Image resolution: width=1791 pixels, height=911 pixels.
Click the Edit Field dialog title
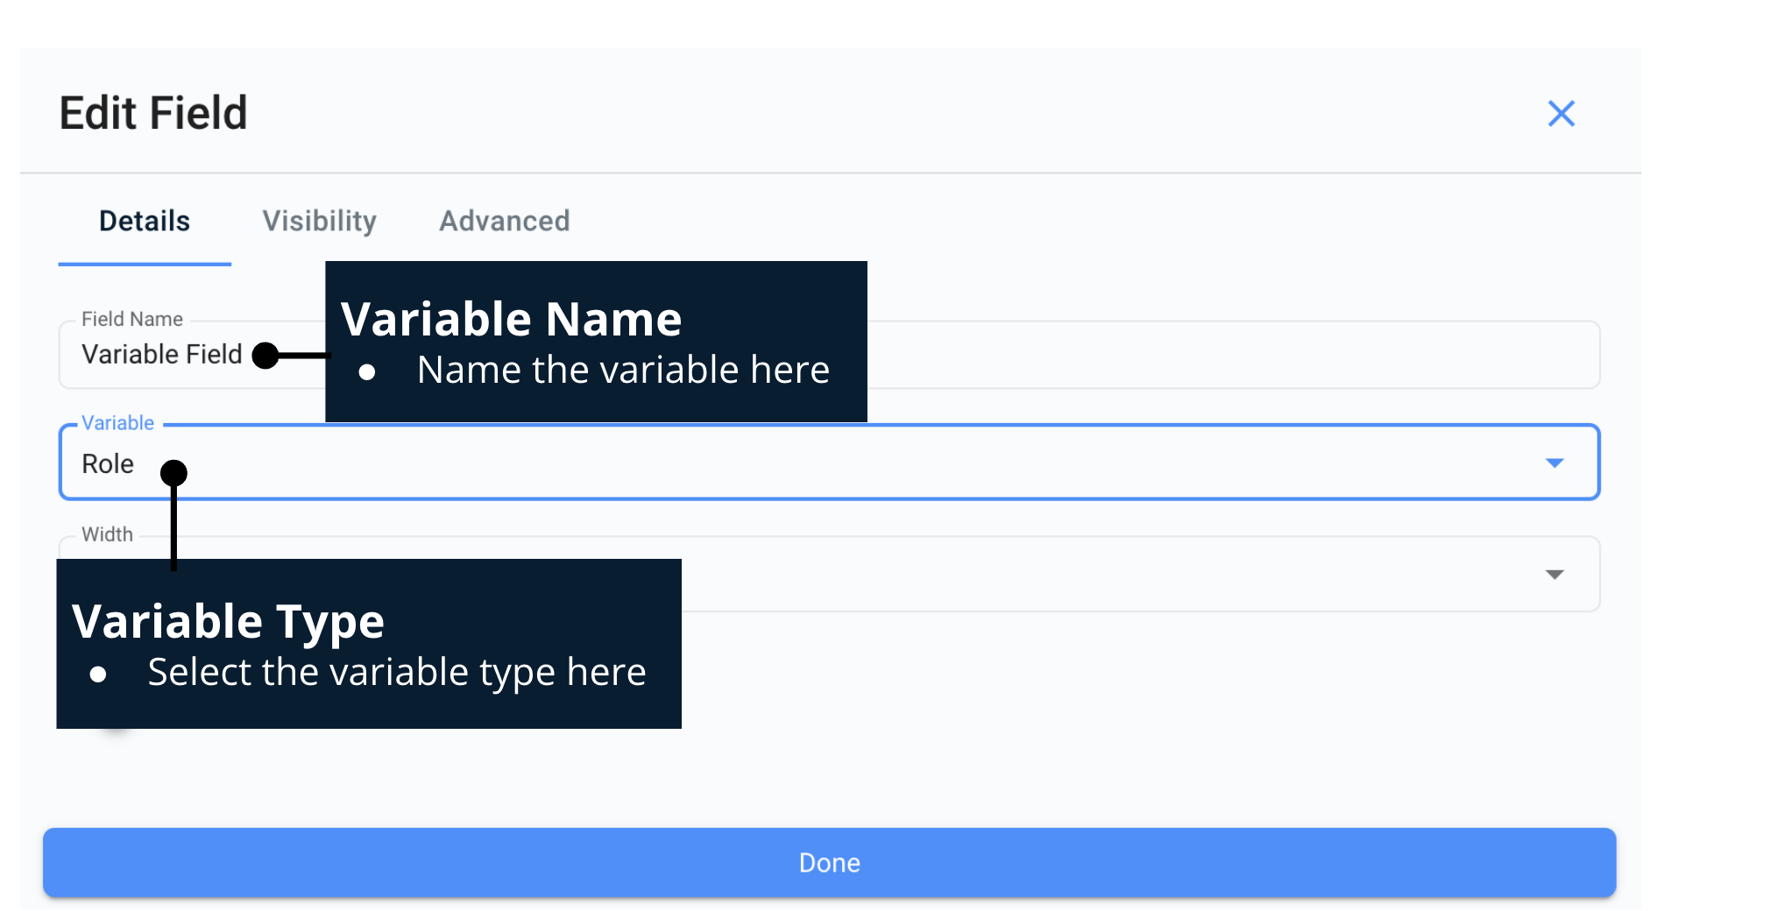coord(153,114)
